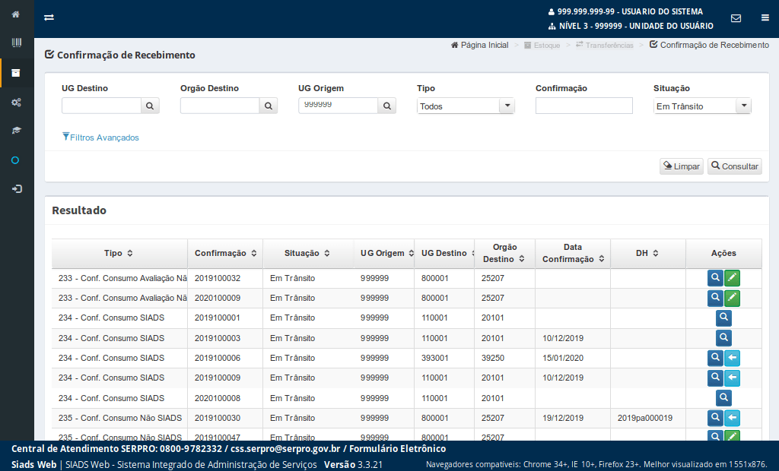Click the Limpar button
Image resolution: width=779 pixels, height=471 pixels.
coord(682,166)
